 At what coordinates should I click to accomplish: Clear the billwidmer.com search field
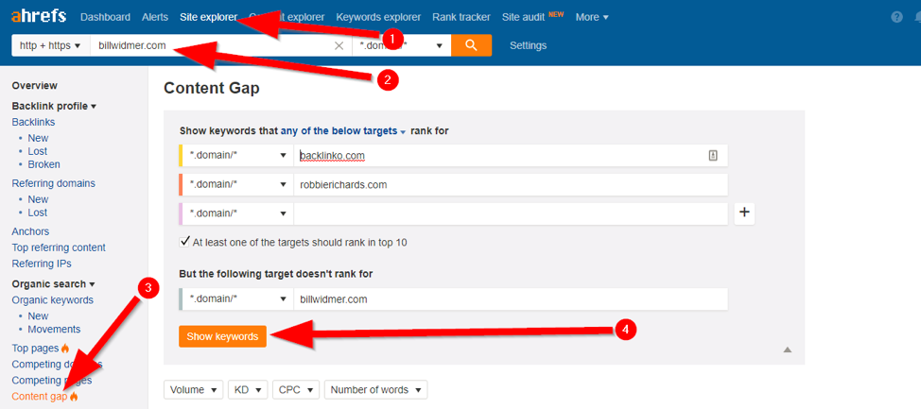click(x=339, y=45)
